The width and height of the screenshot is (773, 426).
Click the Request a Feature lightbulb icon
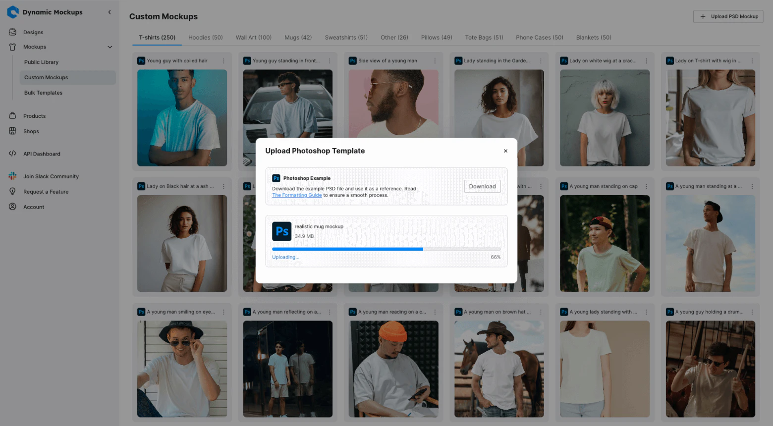(x=12, y=191)
